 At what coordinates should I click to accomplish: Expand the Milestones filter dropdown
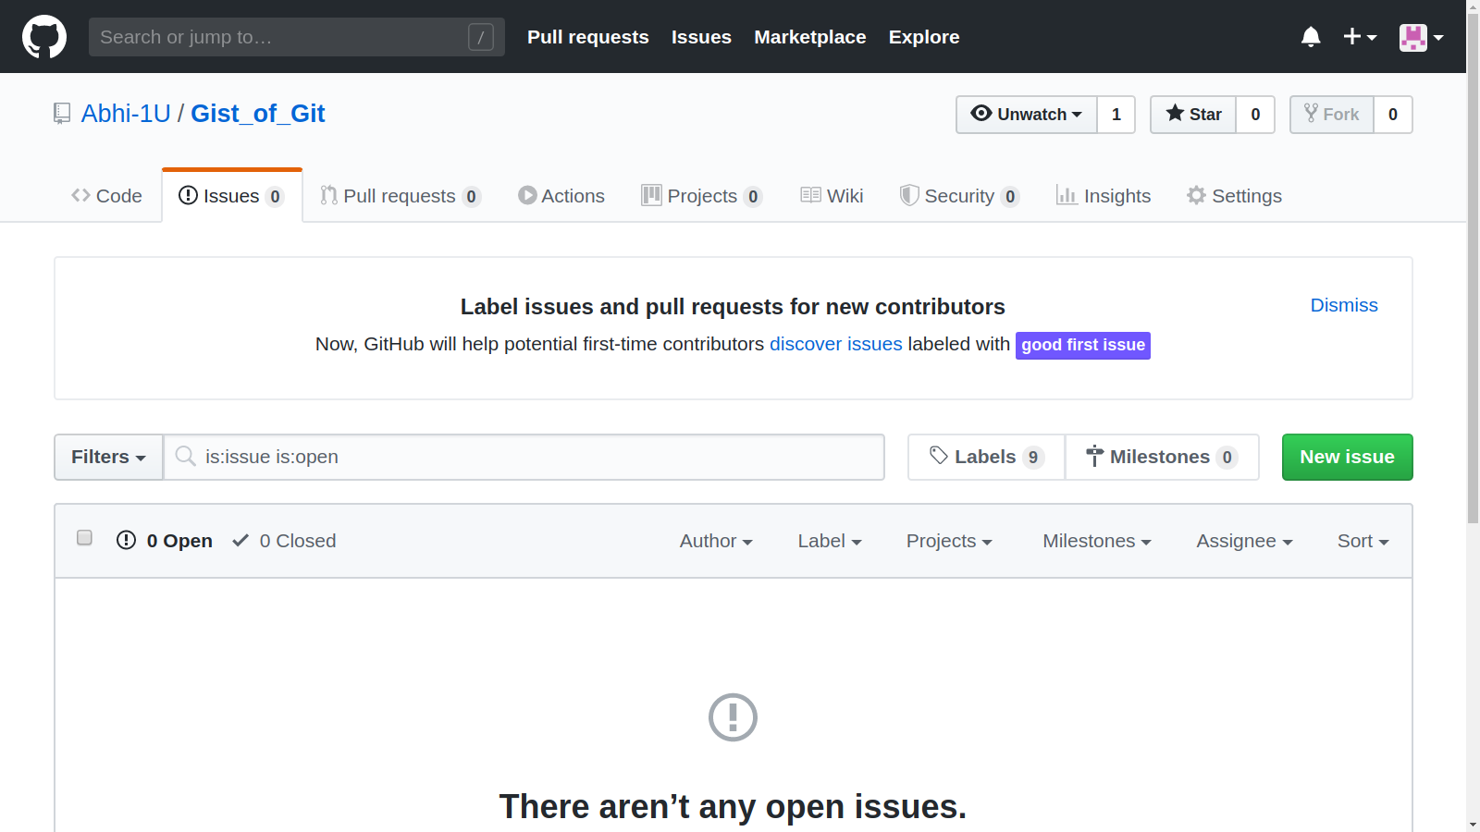[x=1097, y=541]
